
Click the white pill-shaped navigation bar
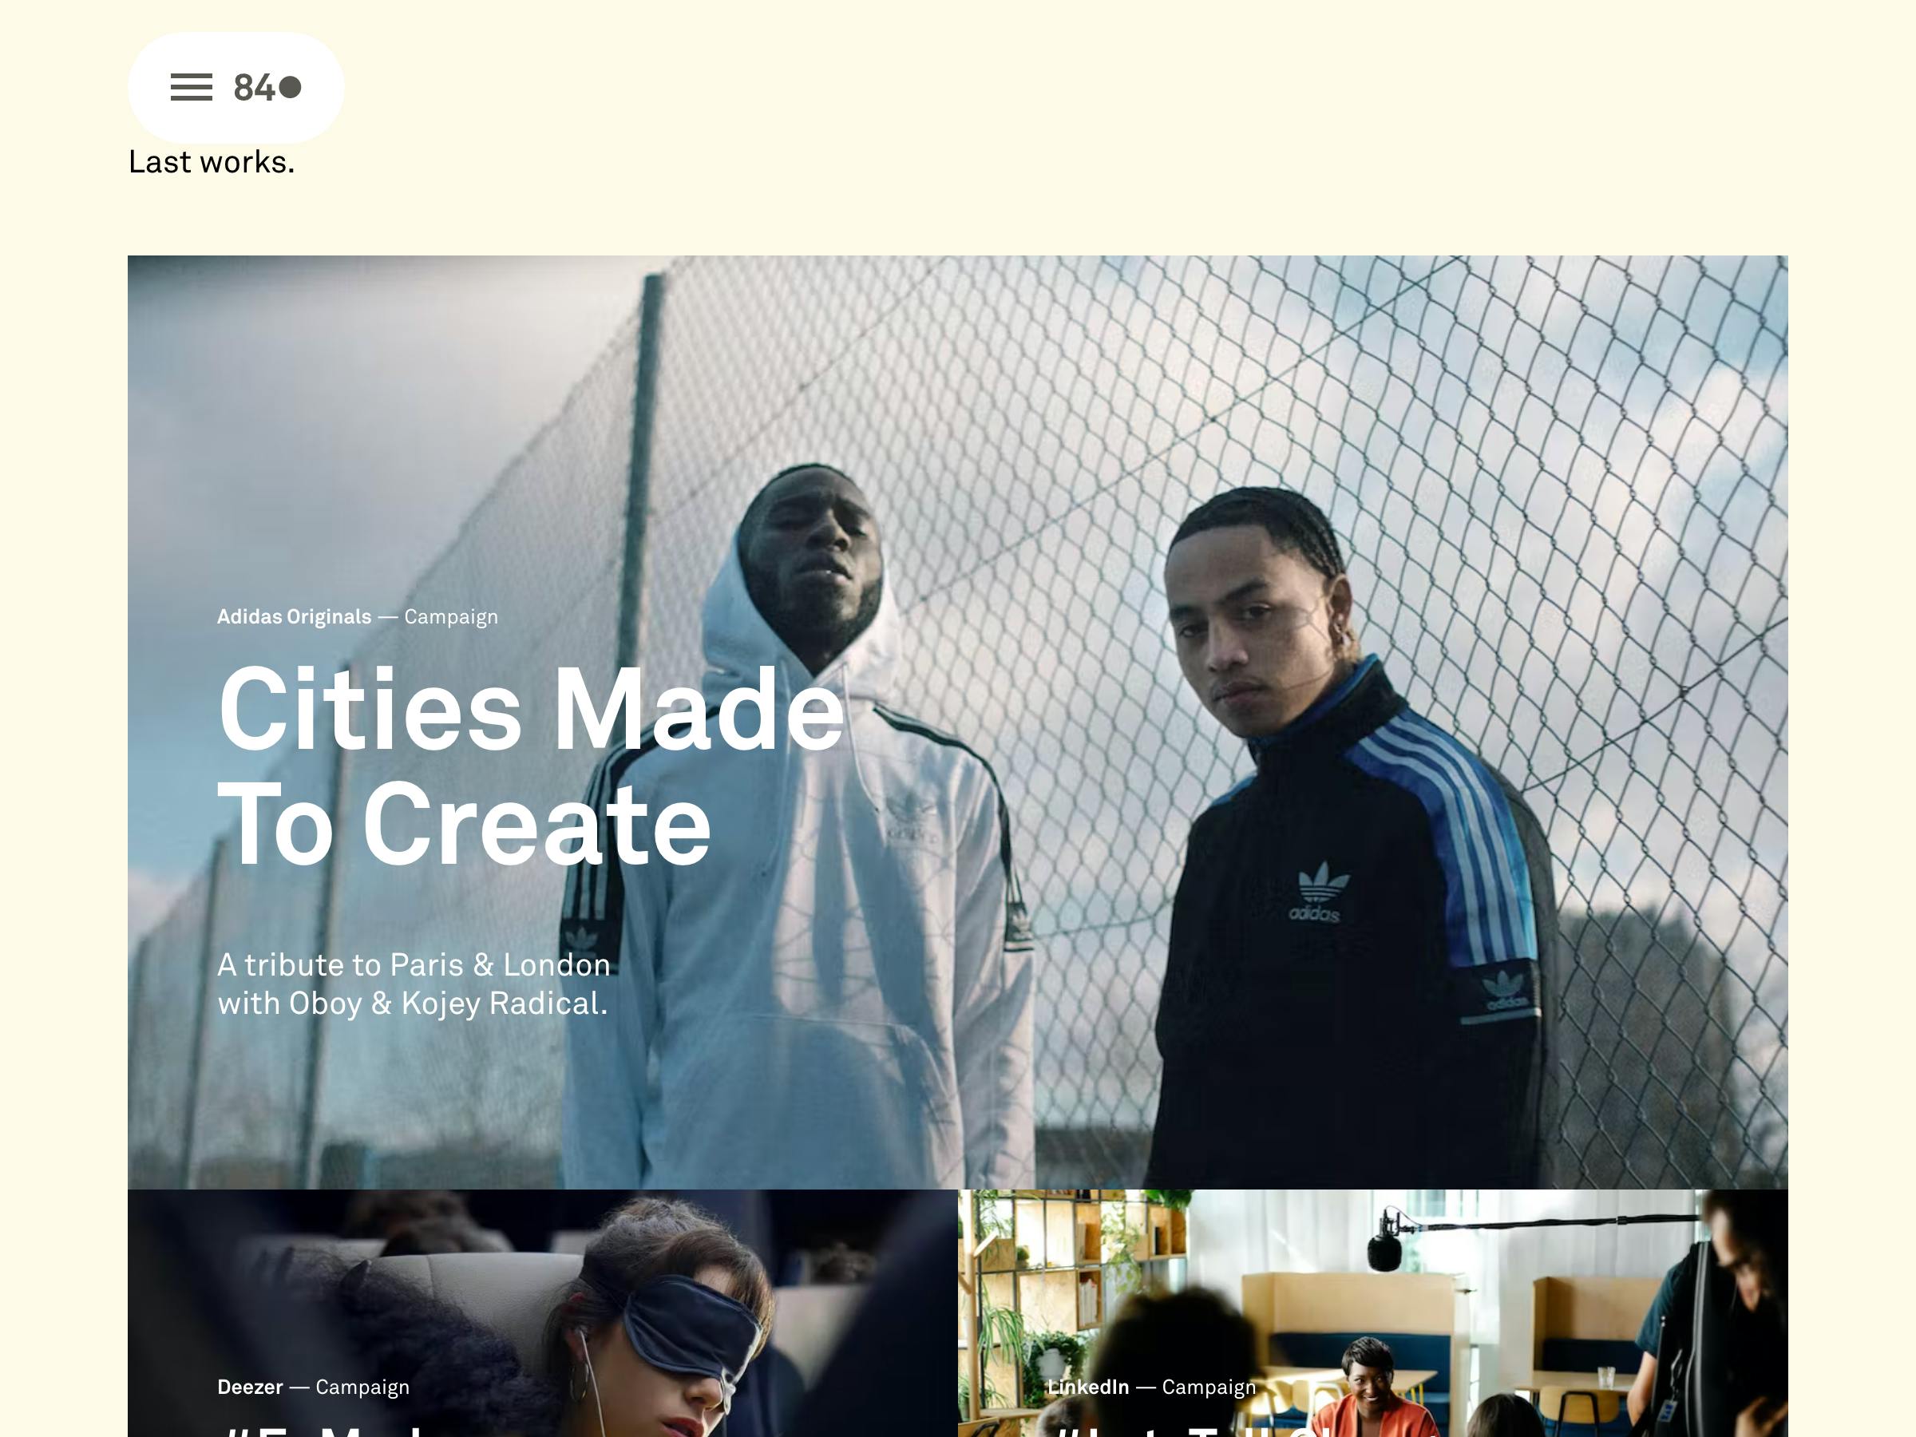(x=236, y=88)
